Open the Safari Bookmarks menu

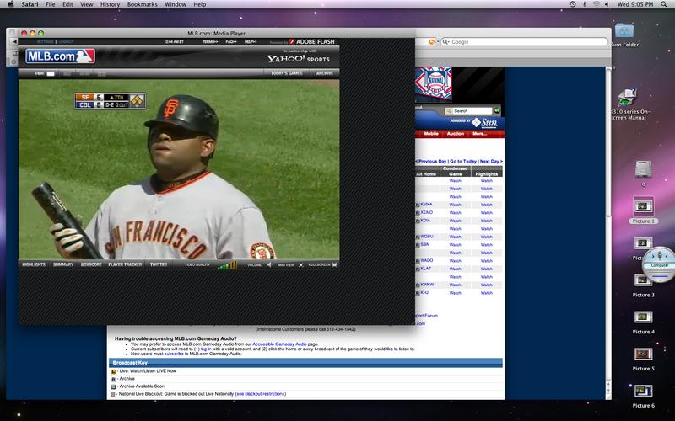coord(142,4)
